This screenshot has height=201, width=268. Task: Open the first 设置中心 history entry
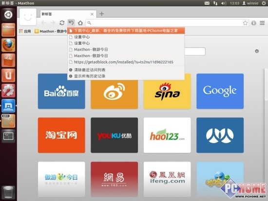126,37
